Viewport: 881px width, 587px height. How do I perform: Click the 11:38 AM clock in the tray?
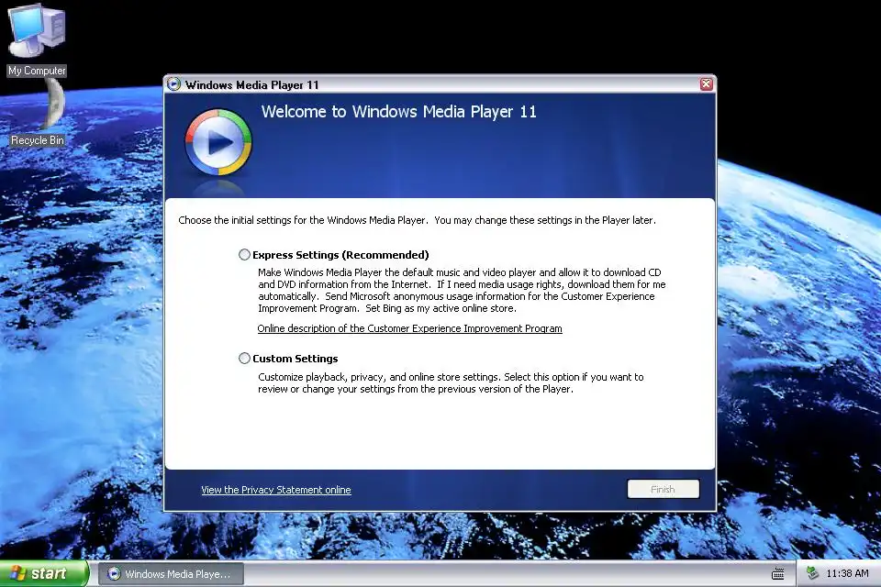(x=847, y=573)
